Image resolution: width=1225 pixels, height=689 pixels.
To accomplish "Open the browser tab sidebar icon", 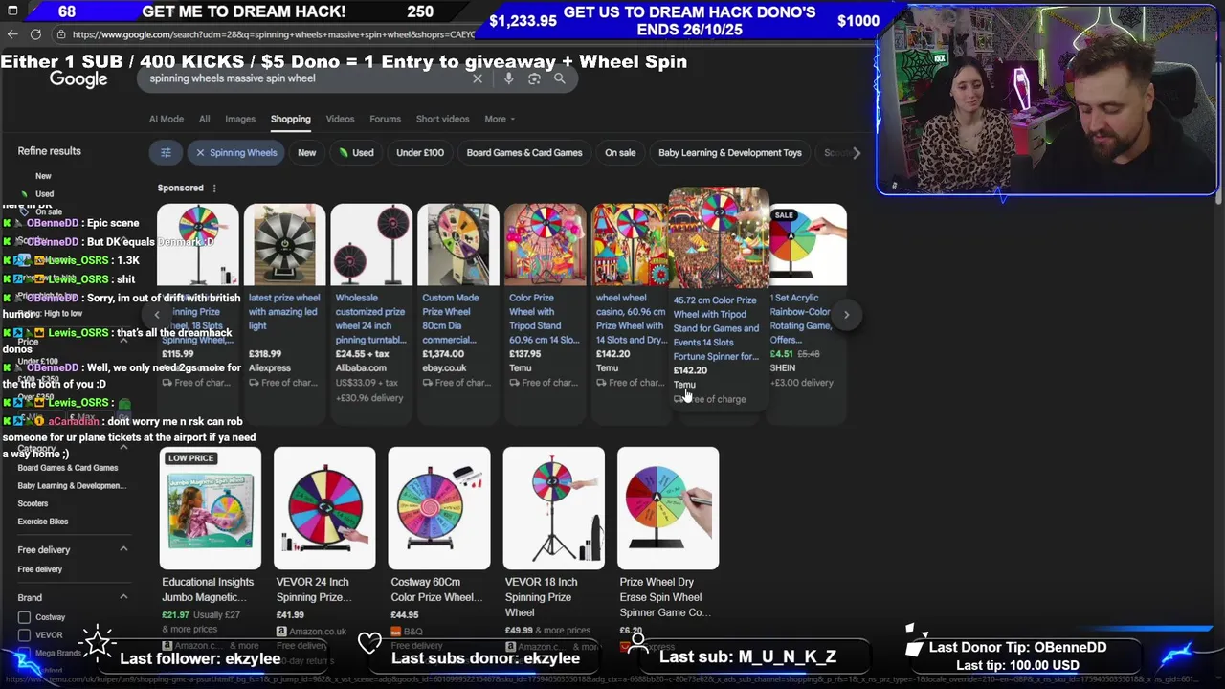I will click(12, 11).
